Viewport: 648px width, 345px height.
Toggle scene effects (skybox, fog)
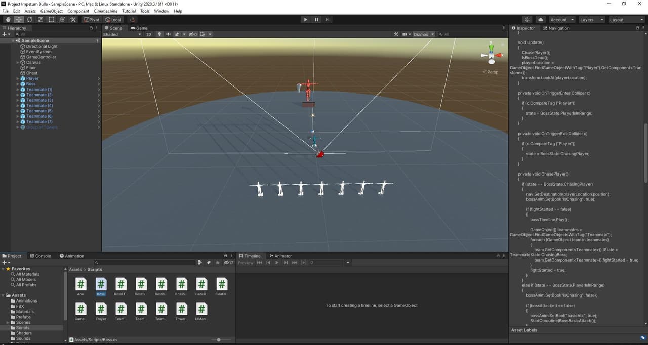click(178, 34)
